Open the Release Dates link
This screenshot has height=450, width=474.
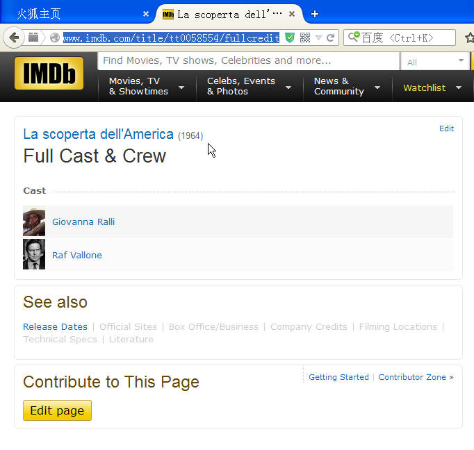point(56,326)
